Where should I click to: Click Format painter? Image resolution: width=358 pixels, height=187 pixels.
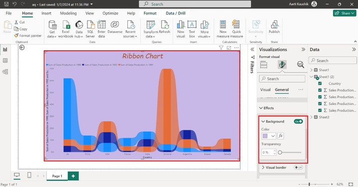tap(28, 36)
